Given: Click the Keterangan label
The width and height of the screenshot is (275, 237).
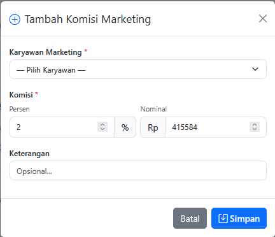Looking at the screenshot, I should click(29, 154).
